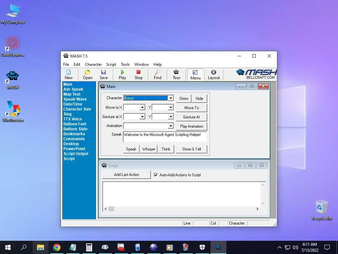The height and width of the screenshot is (254, 338).
Task: Select Bookmarks in the sidebar
Action: pyautogui.click(x=74, y=134)
